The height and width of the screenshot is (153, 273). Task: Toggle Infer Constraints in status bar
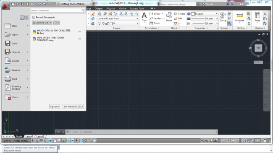tap(33, 141)
